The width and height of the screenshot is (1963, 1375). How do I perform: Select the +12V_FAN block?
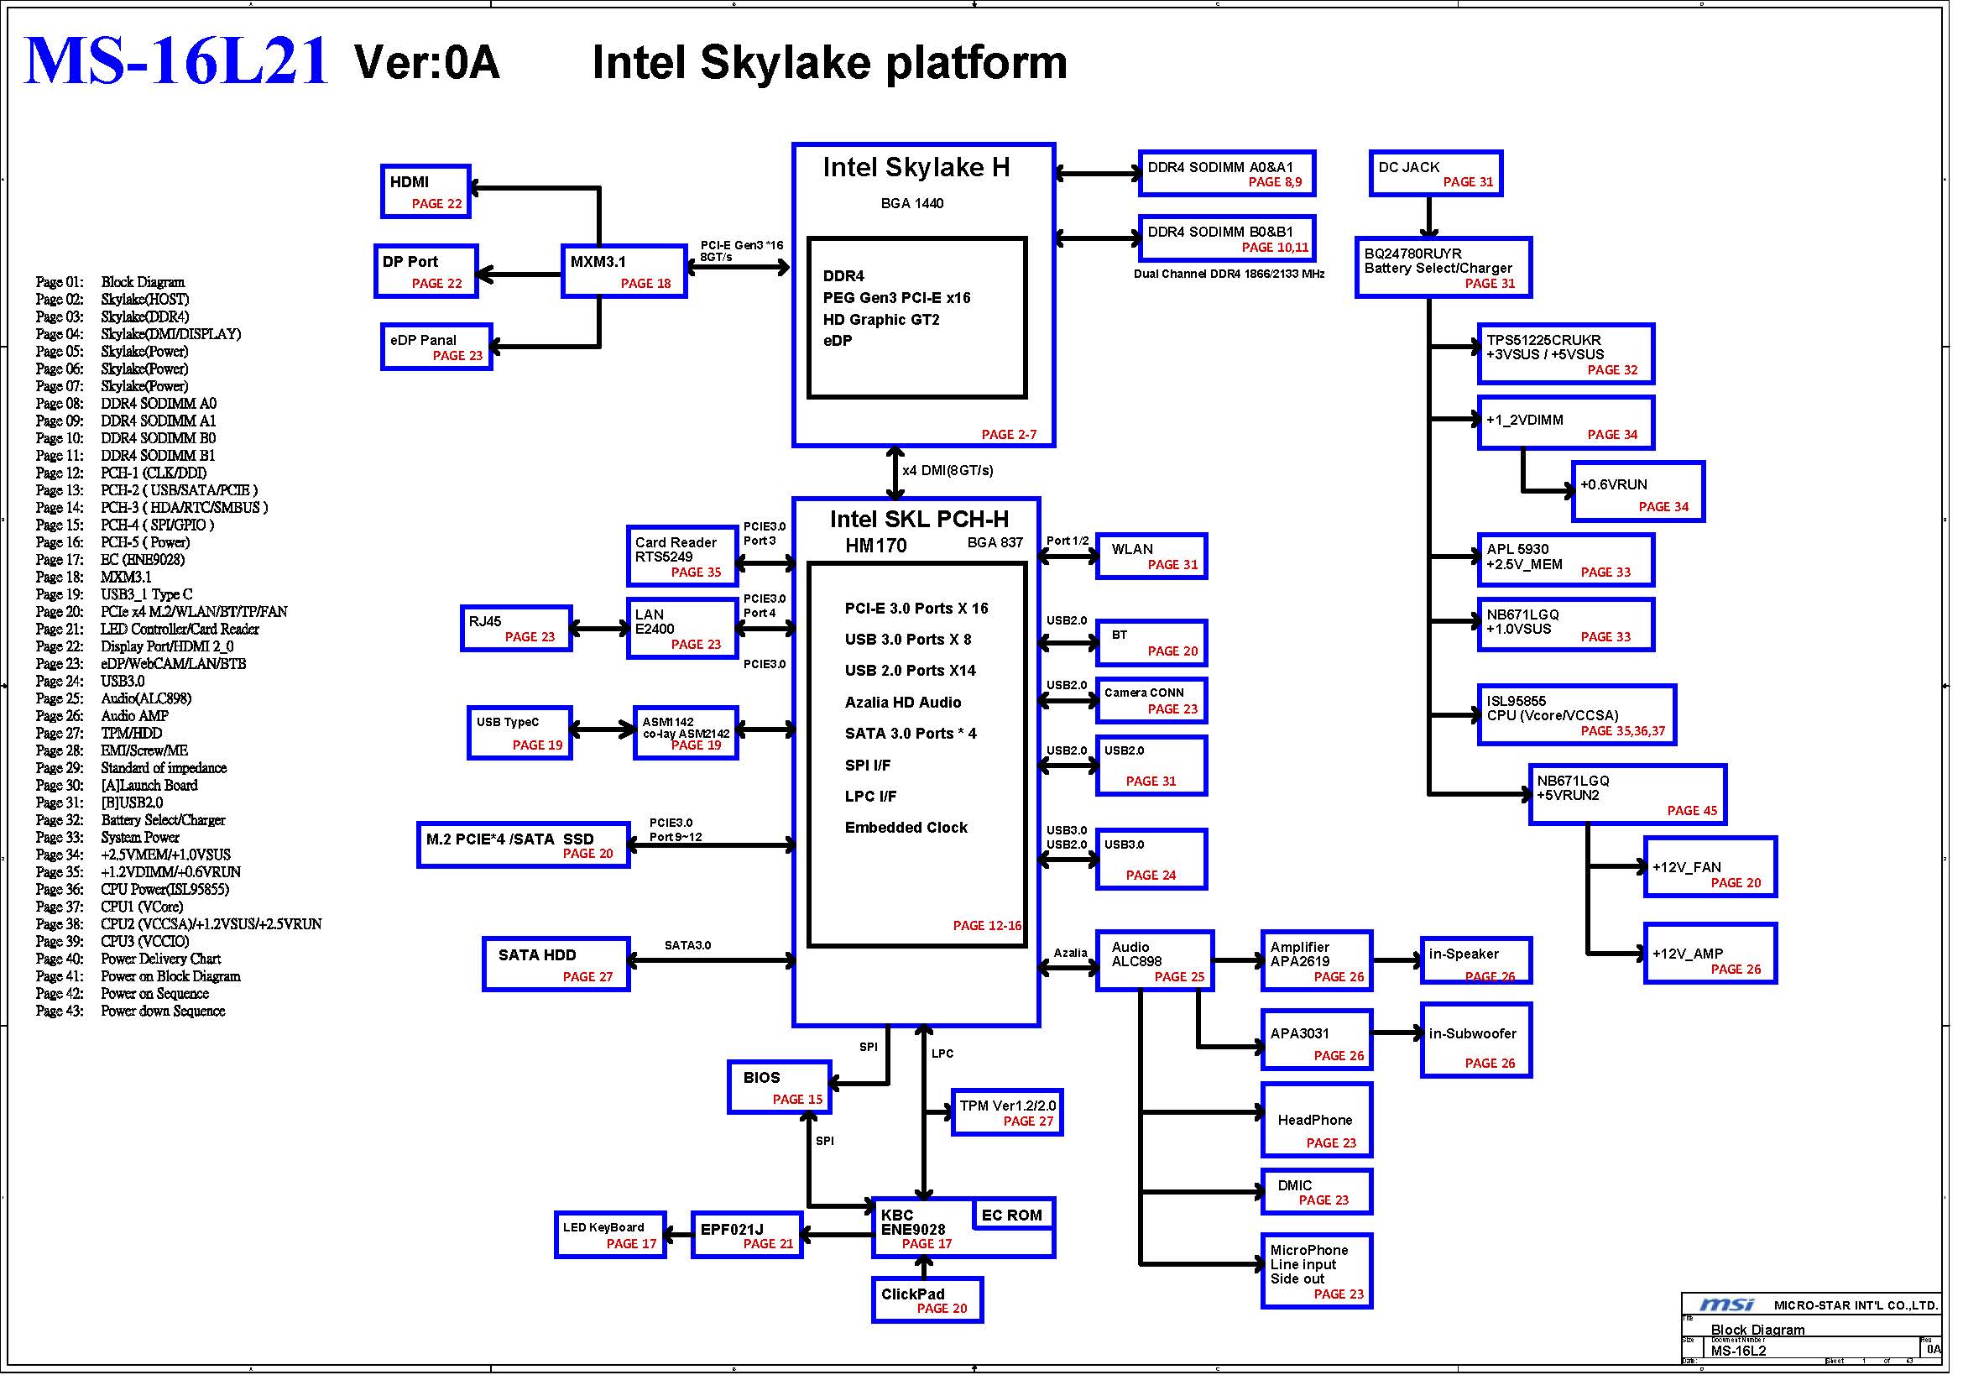click(x=1710, y=867)
